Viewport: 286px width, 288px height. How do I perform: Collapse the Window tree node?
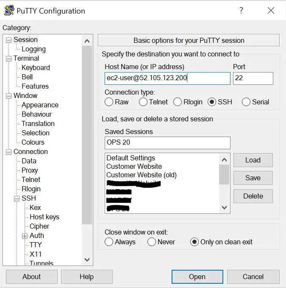(8, 96)
